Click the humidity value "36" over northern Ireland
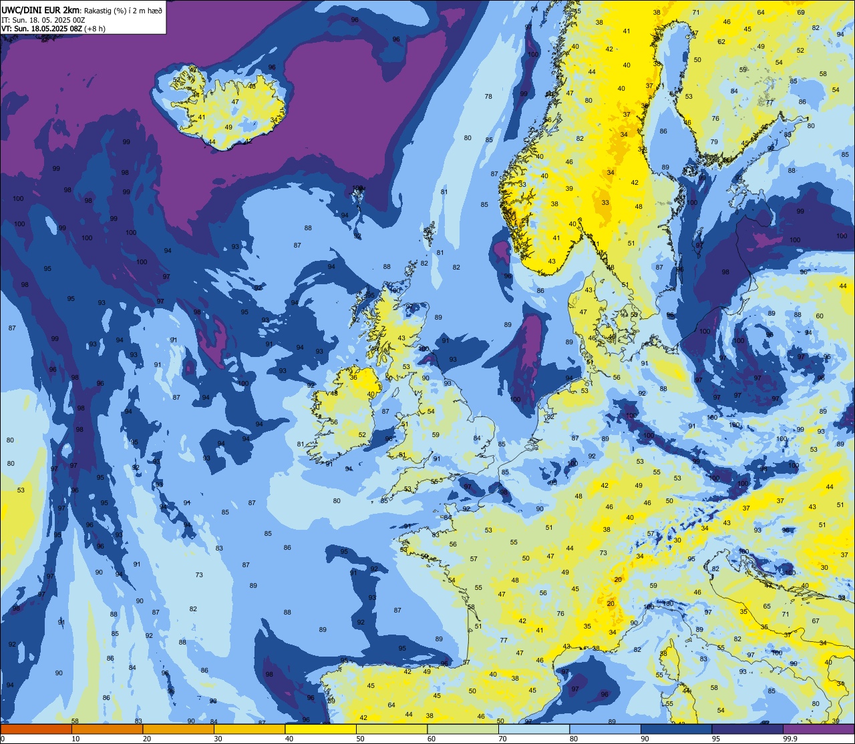This screenshot has height=744, width=855. coord(353,378)
